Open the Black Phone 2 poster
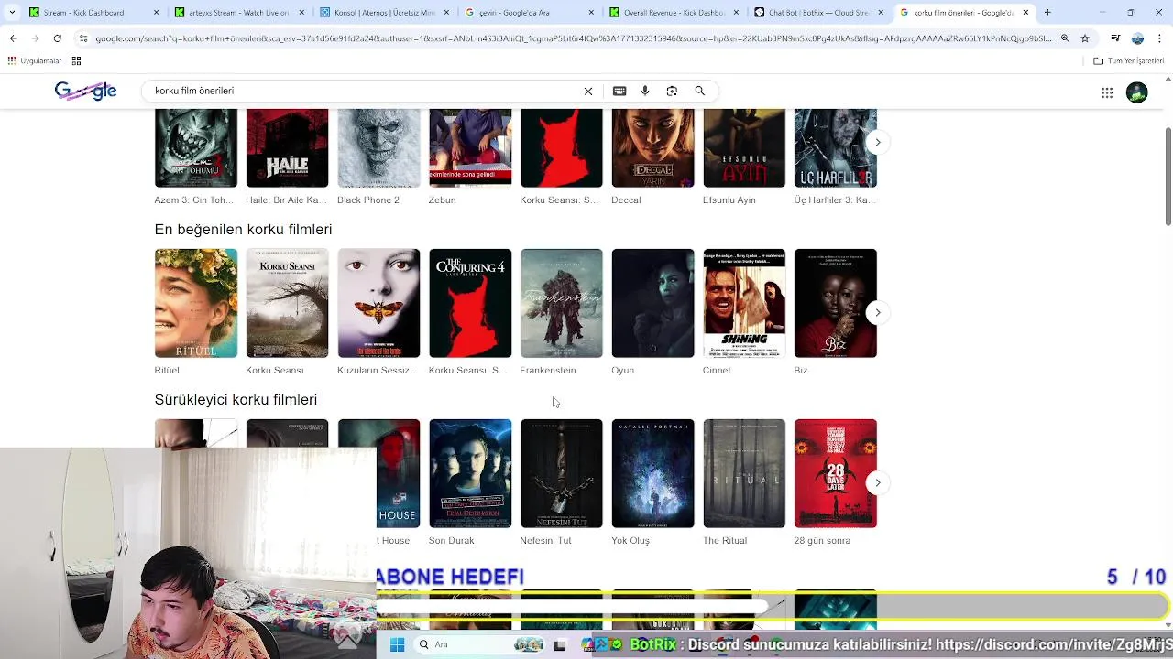This screenshot has height=659, width=1173. (x=378, y=148)
